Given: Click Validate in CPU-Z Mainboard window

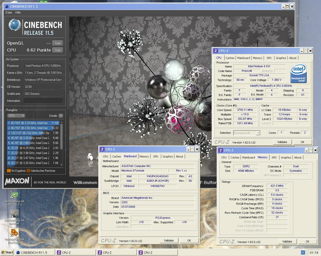Looking at the screenshot, I should pyautogui.click(x=169, y=240).
